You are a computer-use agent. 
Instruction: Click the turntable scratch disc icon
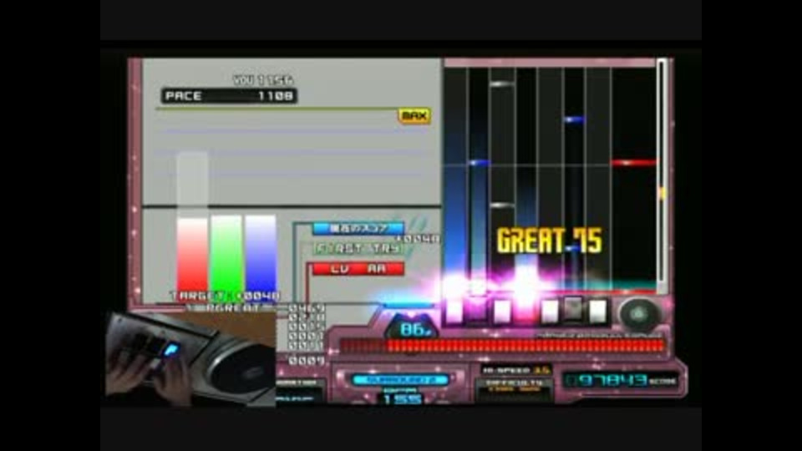(639, 314)
